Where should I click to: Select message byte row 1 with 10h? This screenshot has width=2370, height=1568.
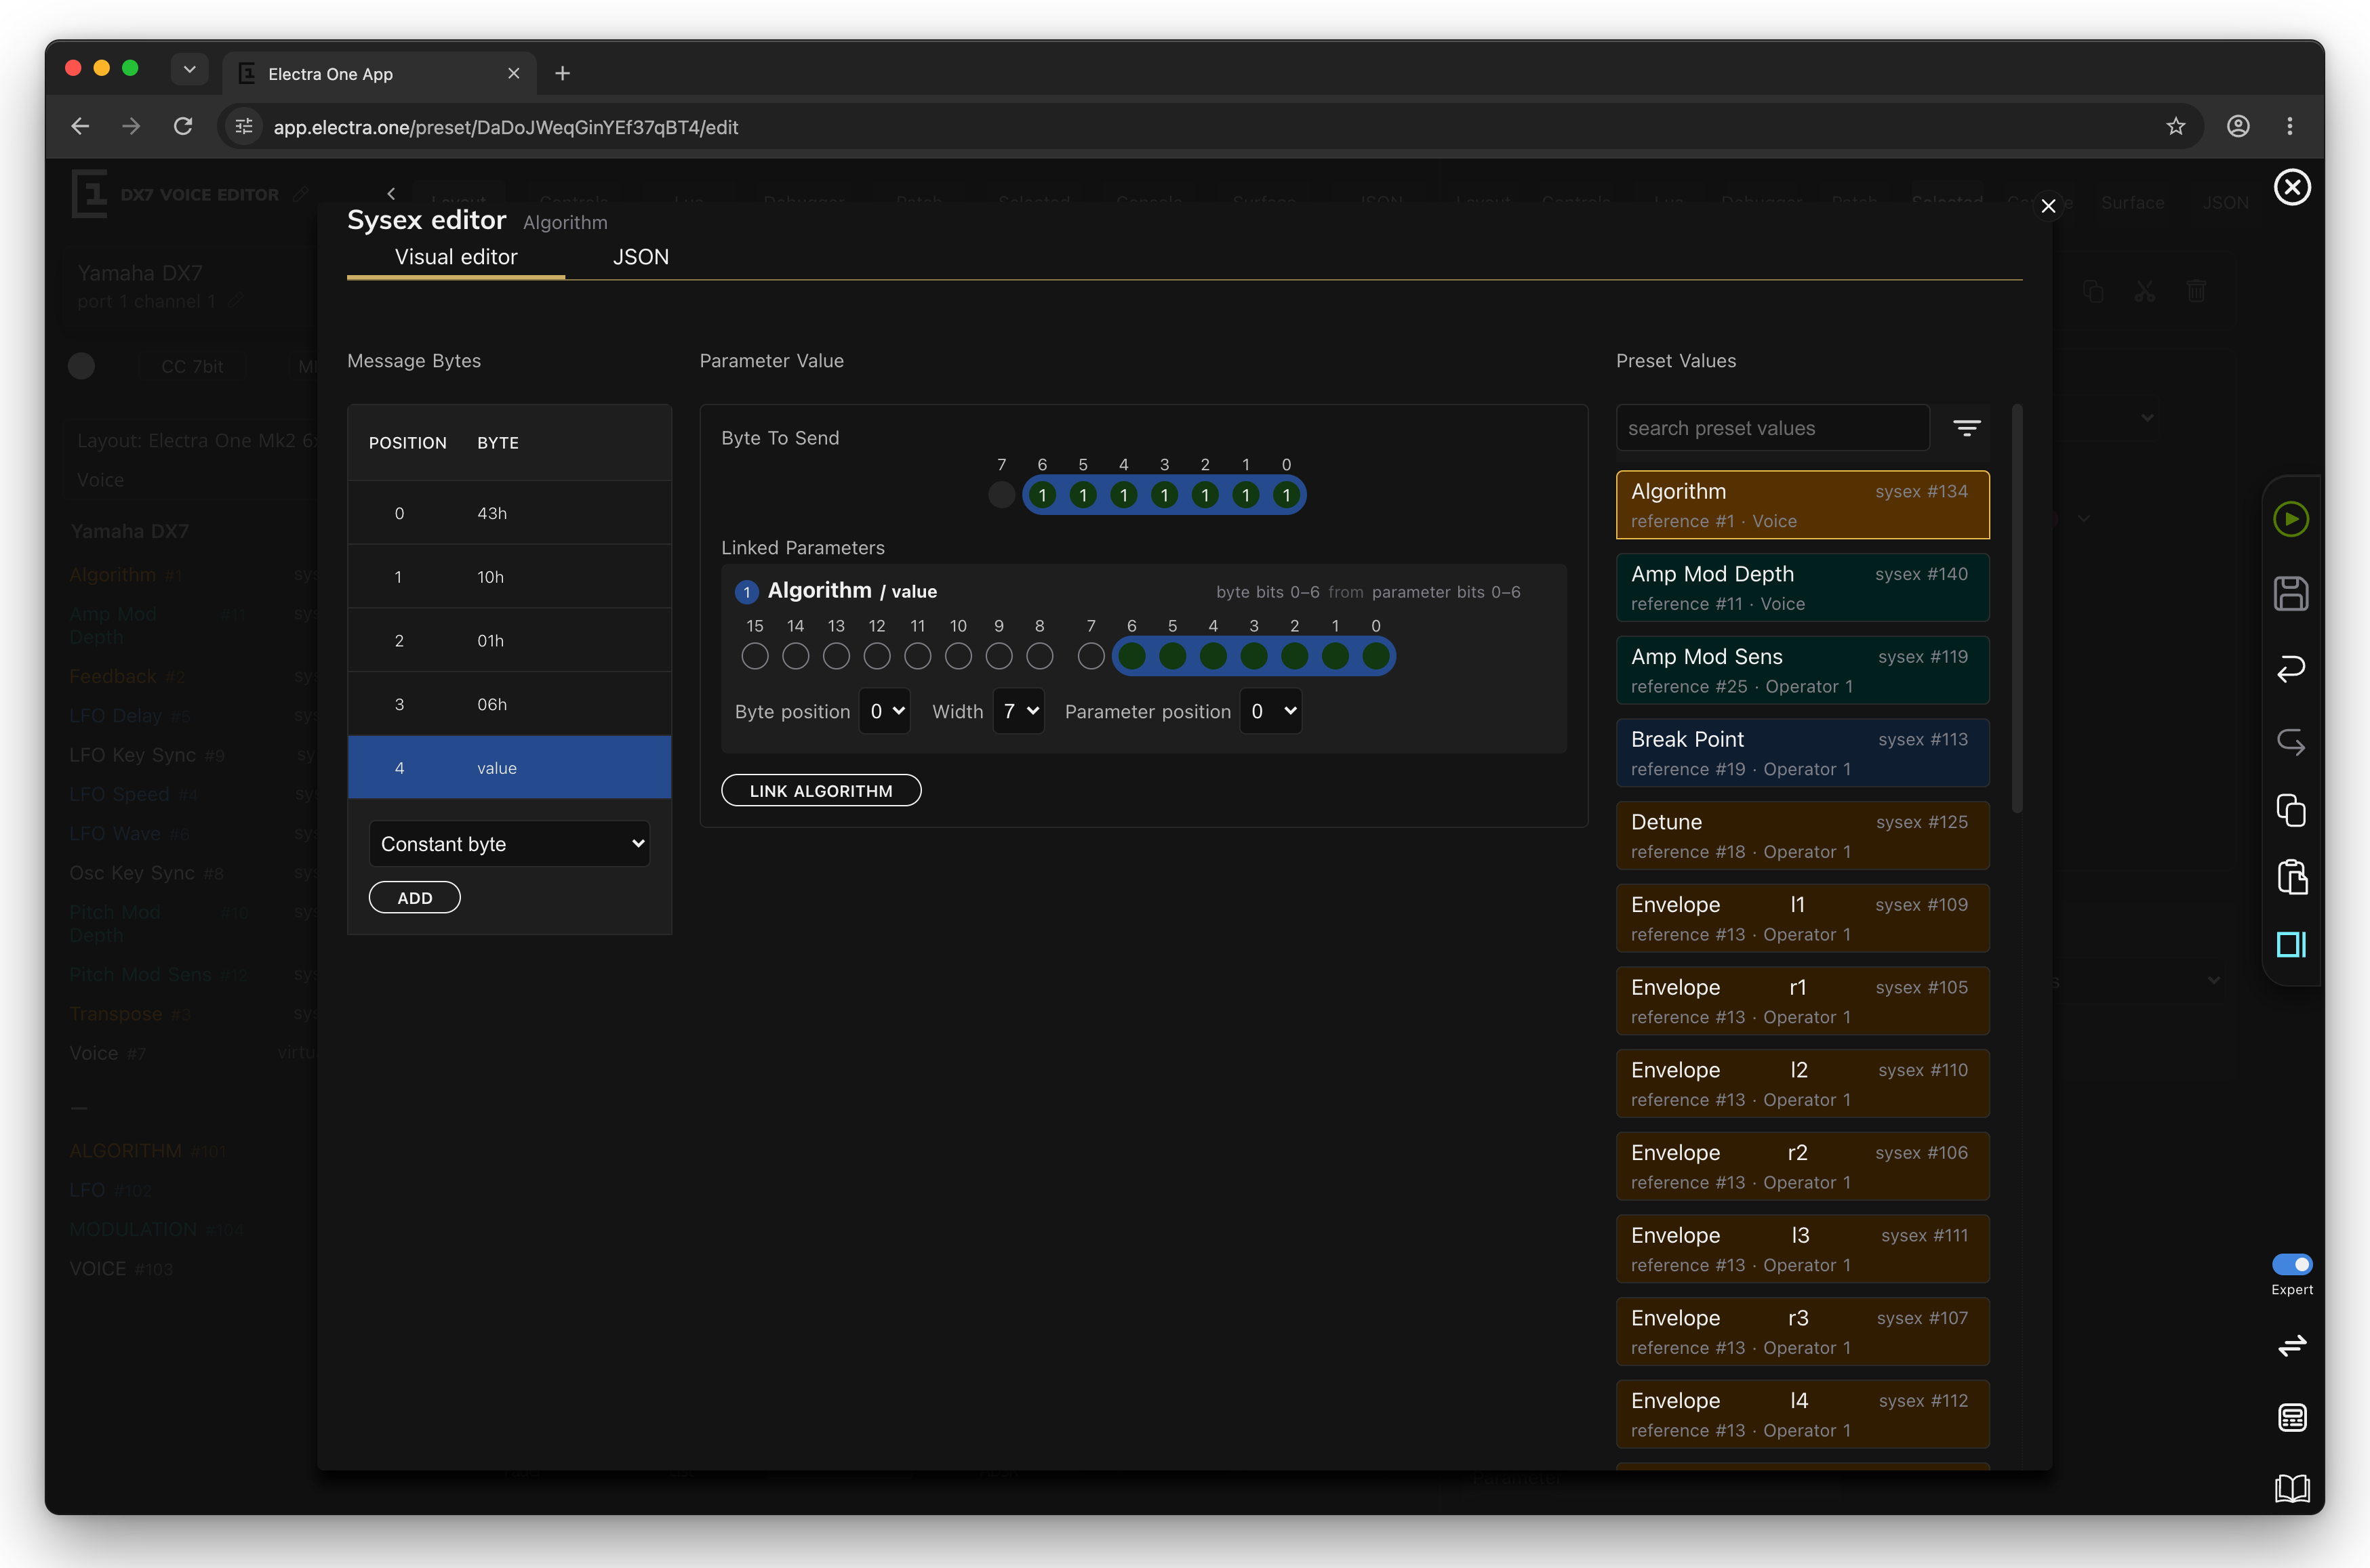pyautogui.click(x=509, y=577)
